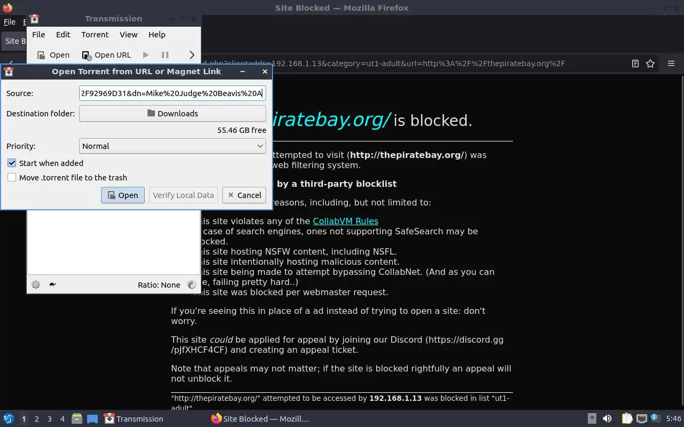Click the Transmission title bar icon
The height and width of the screenshot is (427, 684).
click(34, 19)
